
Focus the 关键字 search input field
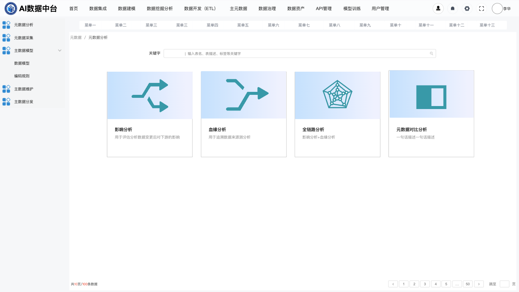click(x=300, y=53)
